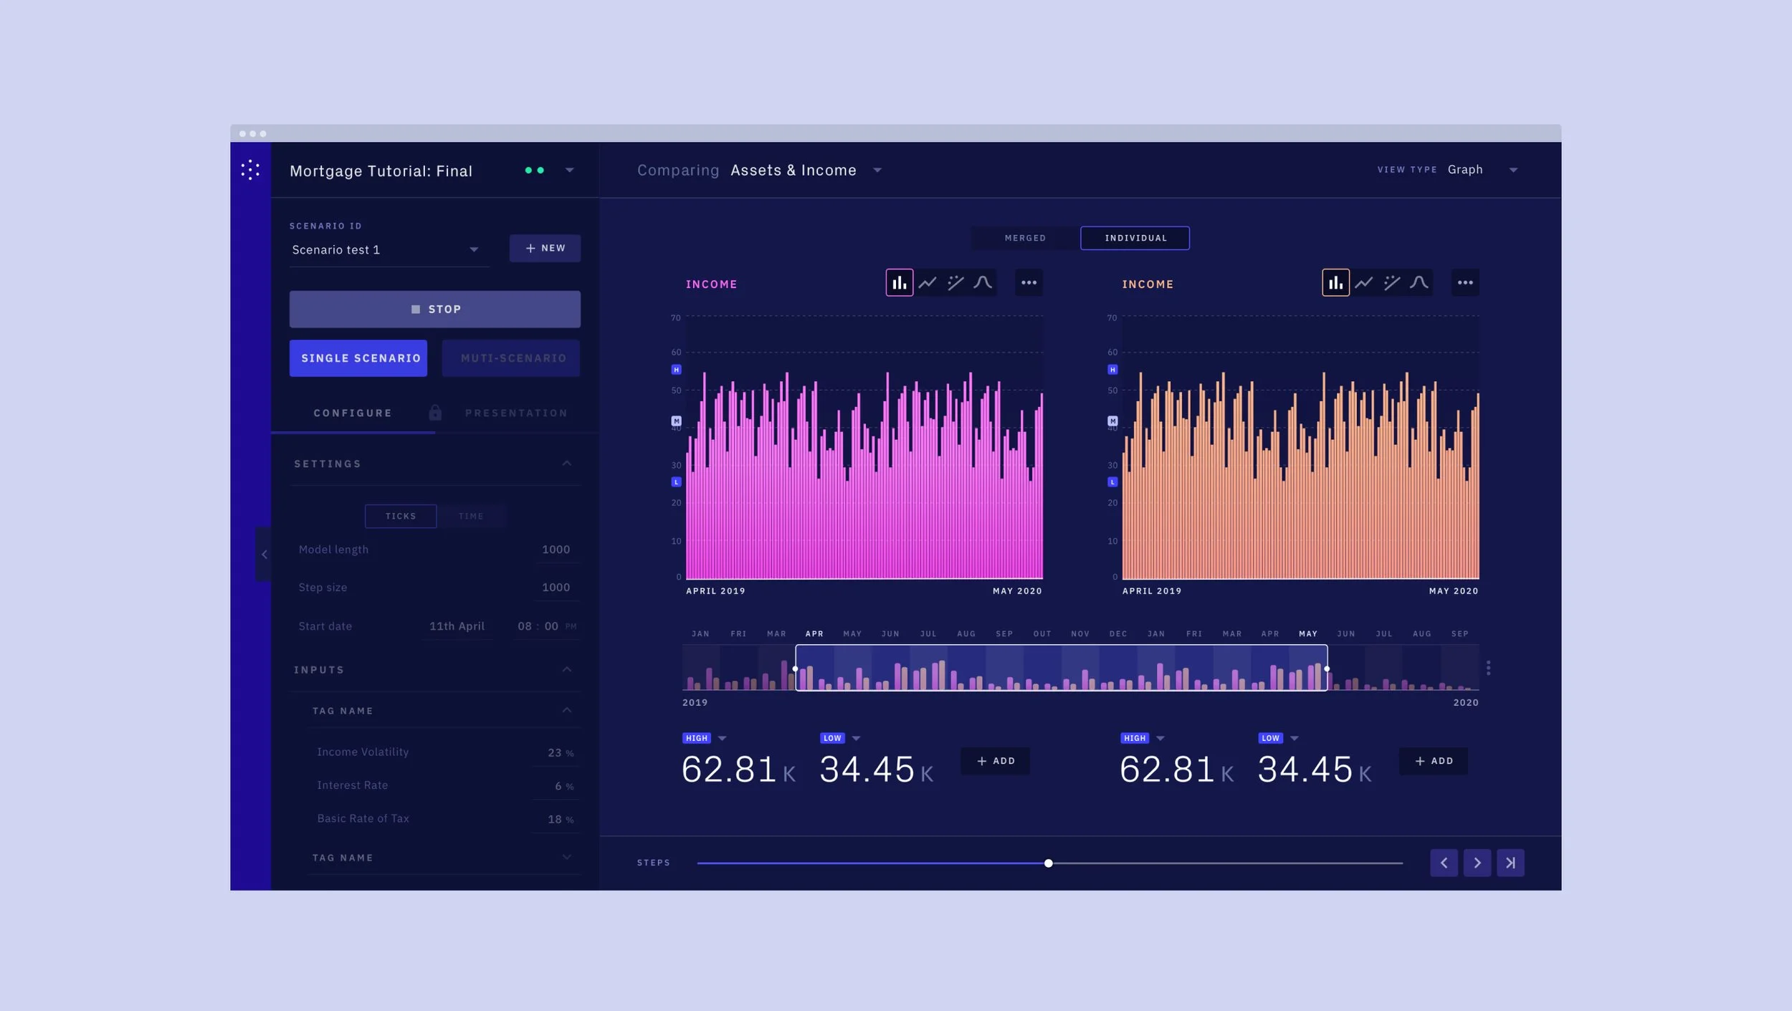Choose scatter plot icon on orange Income graph
This screenshot has height=1011, width=1792.
click(x=1391, y=283)
